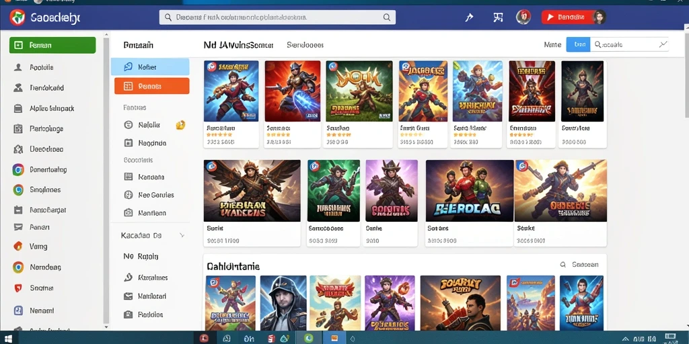This screenshot has width=689, height=344.
Task: Select the orange Penos menu item
Action: point(151,86)
